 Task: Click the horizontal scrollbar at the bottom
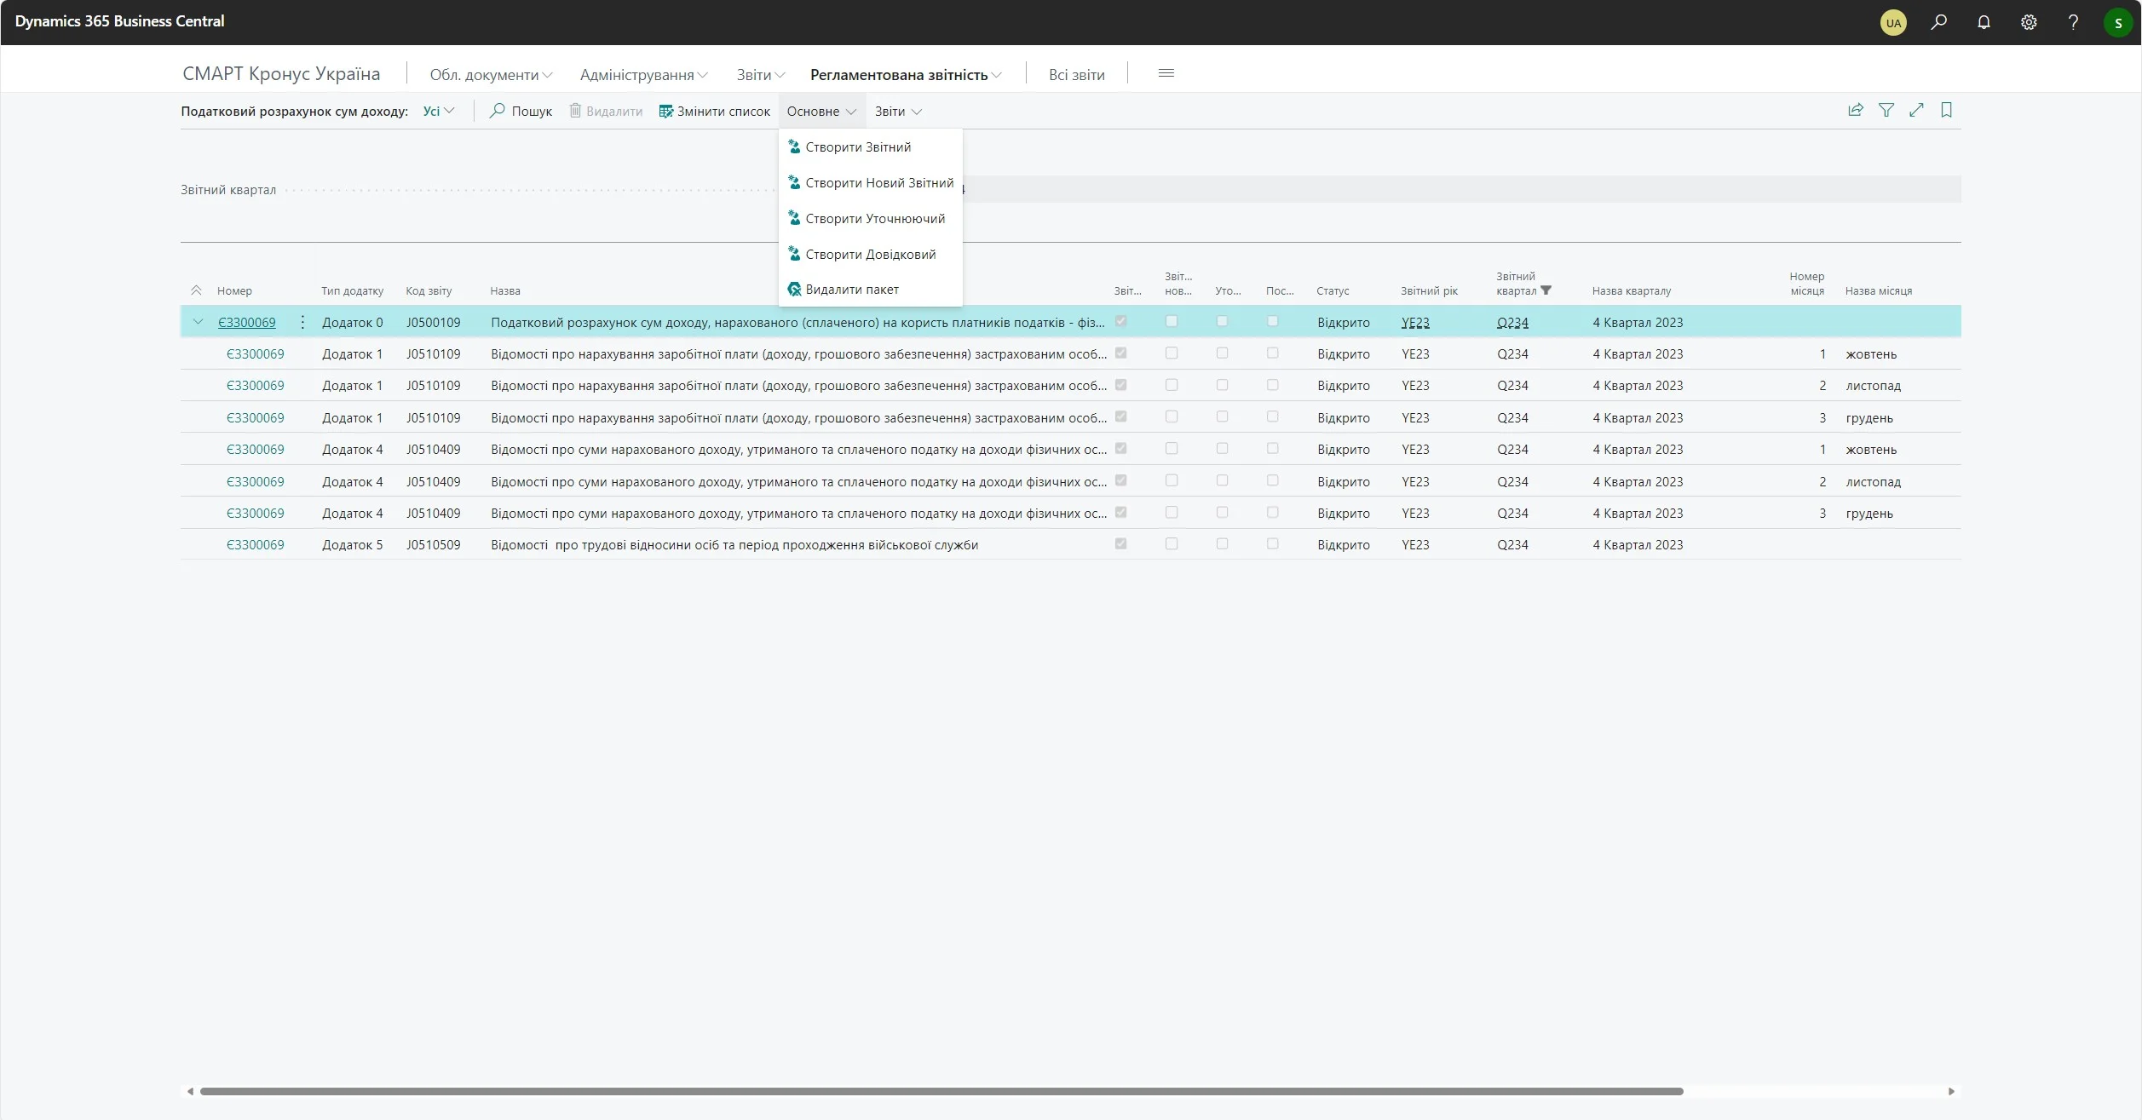pyautogui.click(x=941, y=1091)
